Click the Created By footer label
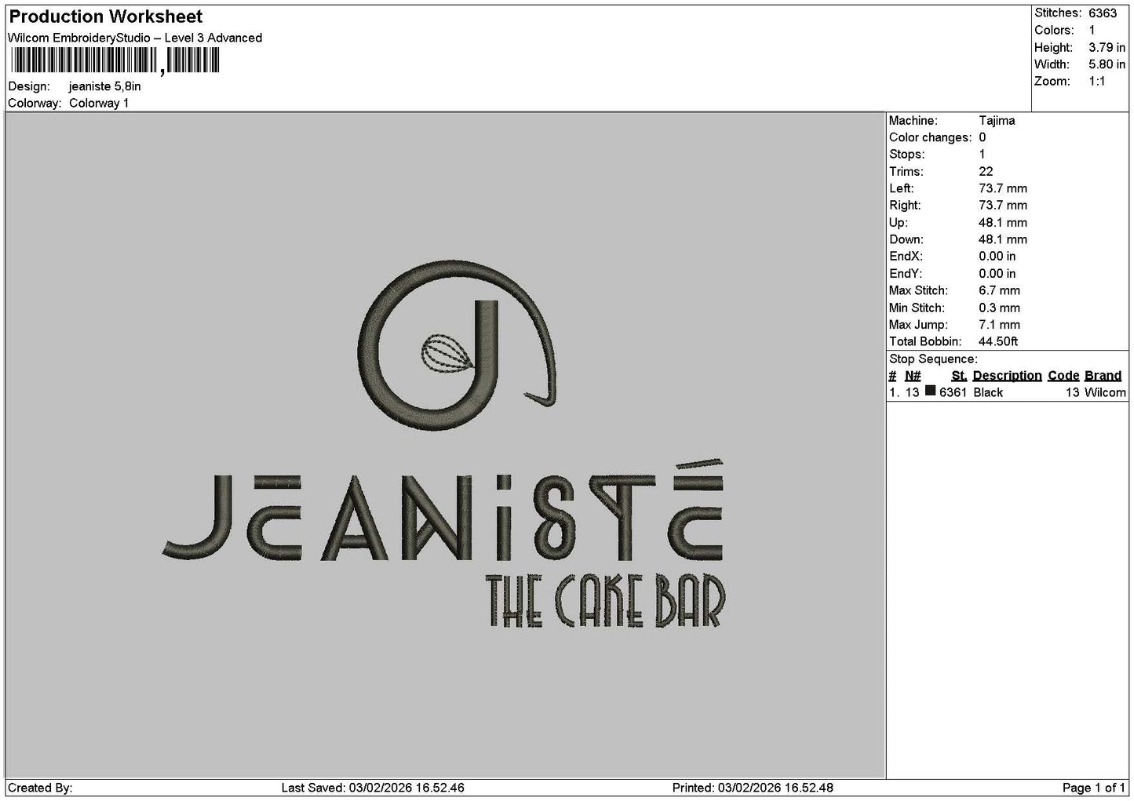The image size is (1134, 801). pos(40,788)
